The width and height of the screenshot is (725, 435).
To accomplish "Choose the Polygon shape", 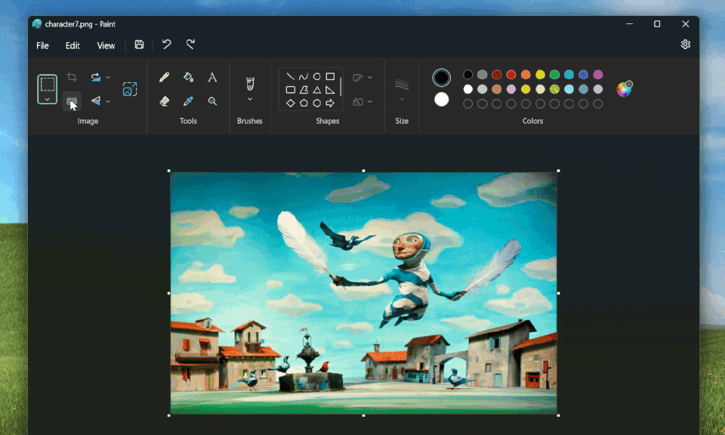I will pyautogui.click(x=304, y=90).
